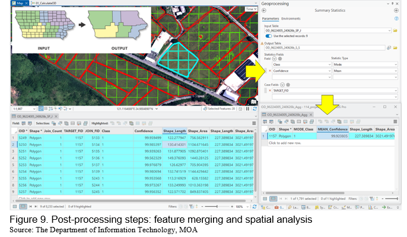Expand the Mean statistic type dropdown
The height and width of the screenshot is (237, 407).
click(x=396, y=71)
